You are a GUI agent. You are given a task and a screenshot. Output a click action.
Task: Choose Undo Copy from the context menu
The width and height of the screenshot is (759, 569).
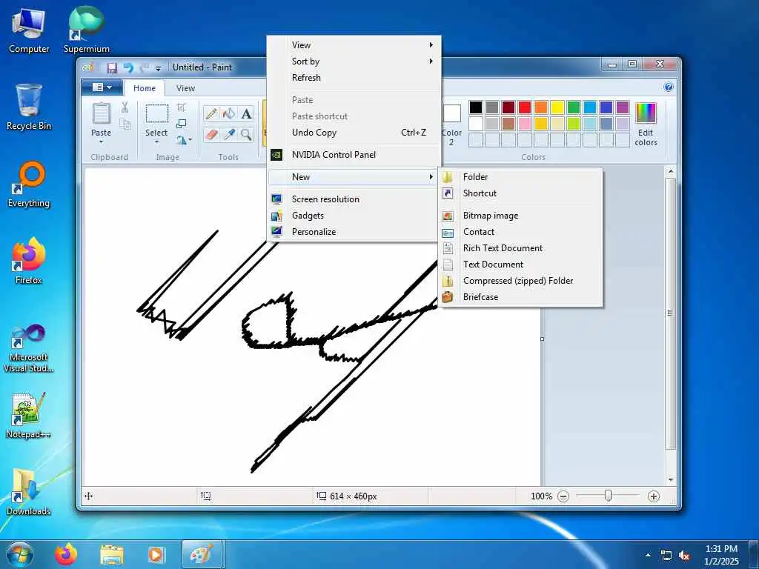[x=354, y=133]
